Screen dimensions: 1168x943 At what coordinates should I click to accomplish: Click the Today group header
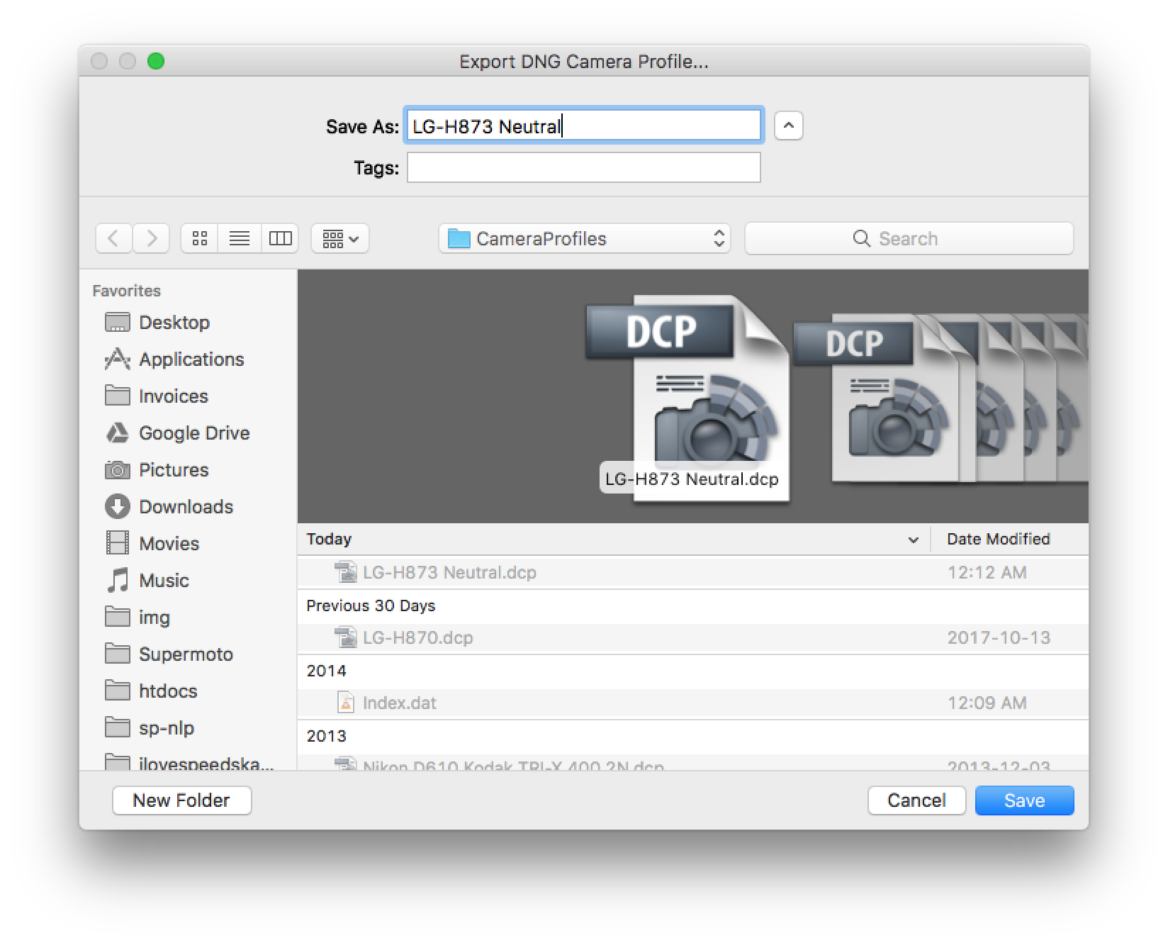(329, 539)
